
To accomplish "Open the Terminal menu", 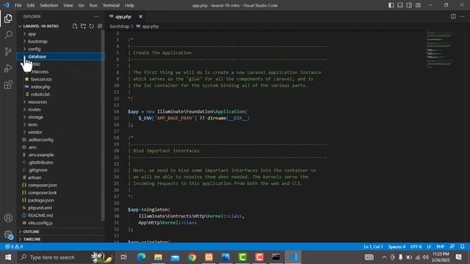I will click(111, 5).
